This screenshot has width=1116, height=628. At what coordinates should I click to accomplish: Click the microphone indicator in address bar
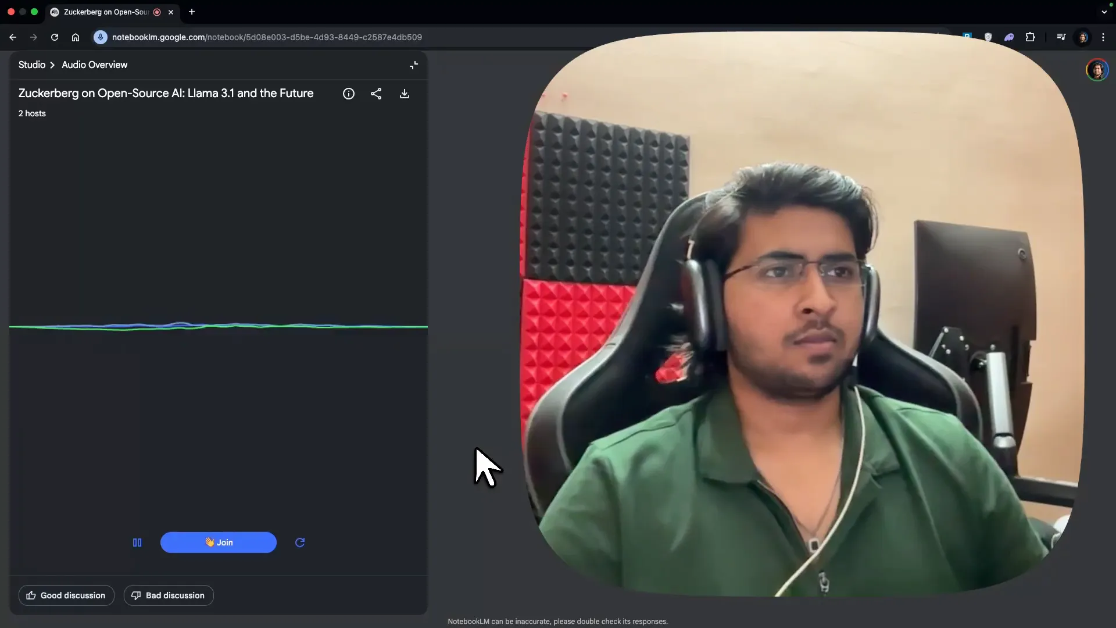click(x=101, y=37)
